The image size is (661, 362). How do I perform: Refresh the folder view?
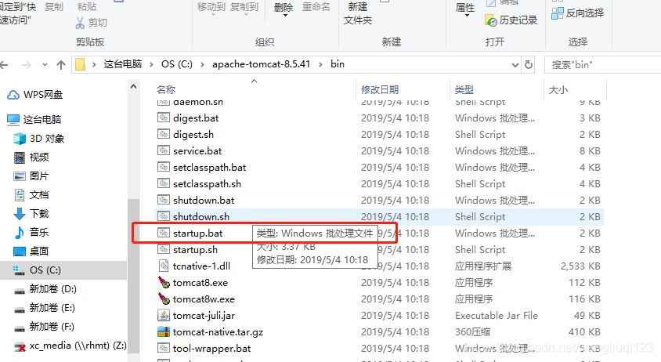click(x=528, y=64)
